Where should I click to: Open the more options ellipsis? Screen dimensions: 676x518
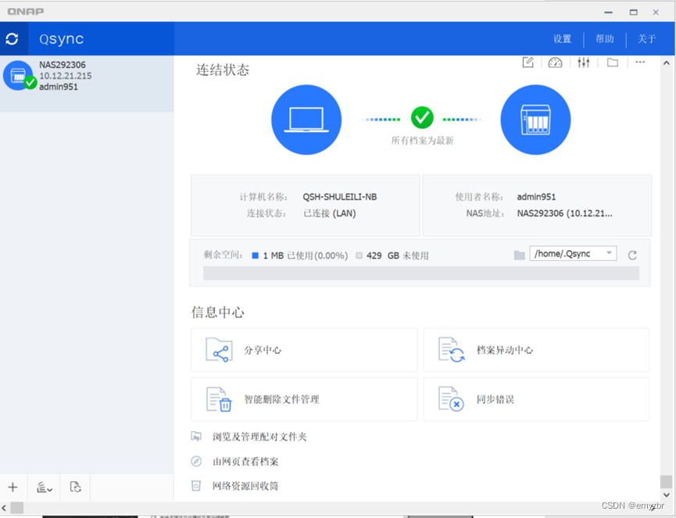click(640, 62)
